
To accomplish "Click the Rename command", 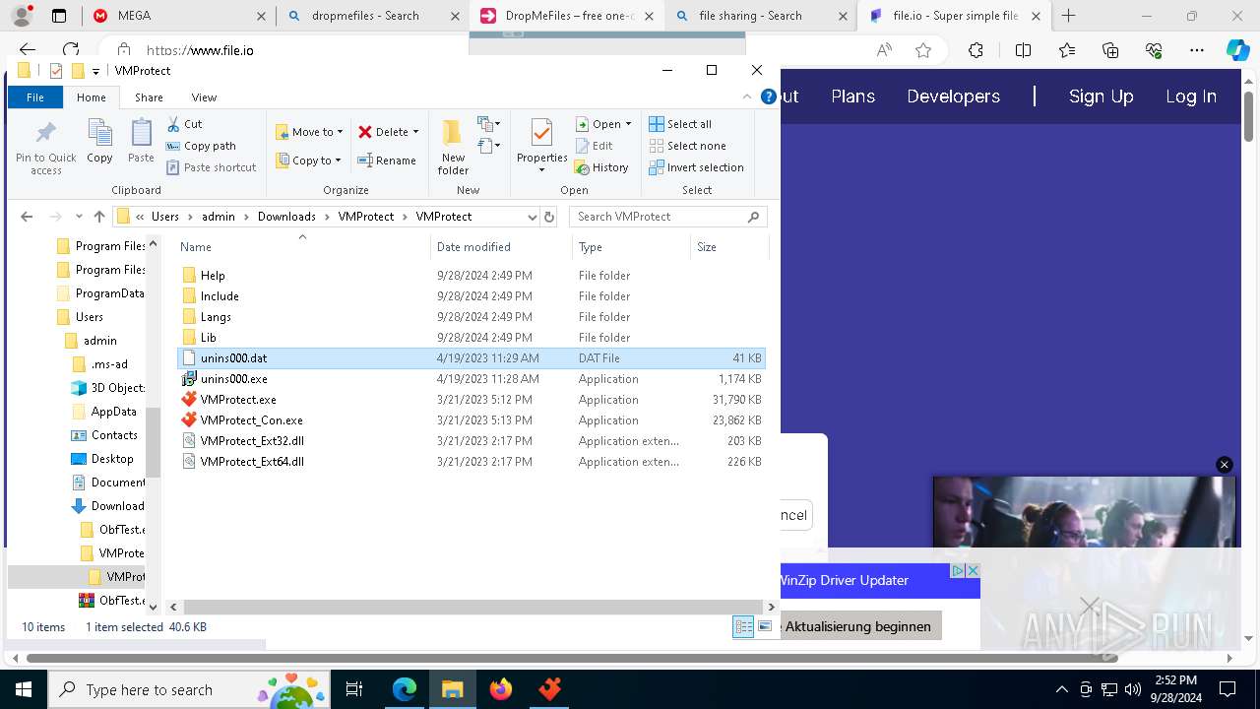I will (x=387, y=161).
